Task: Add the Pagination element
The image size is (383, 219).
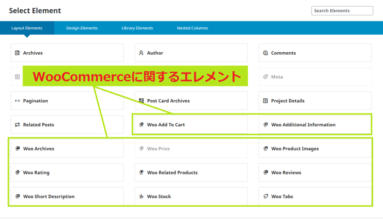Action: (x=67, y=101)
